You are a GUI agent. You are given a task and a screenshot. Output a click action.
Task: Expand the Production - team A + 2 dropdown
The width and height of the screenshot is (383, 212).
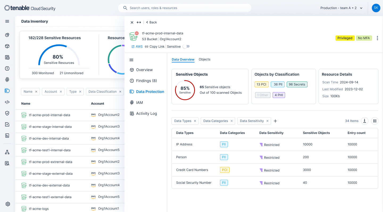click(342, 8)
